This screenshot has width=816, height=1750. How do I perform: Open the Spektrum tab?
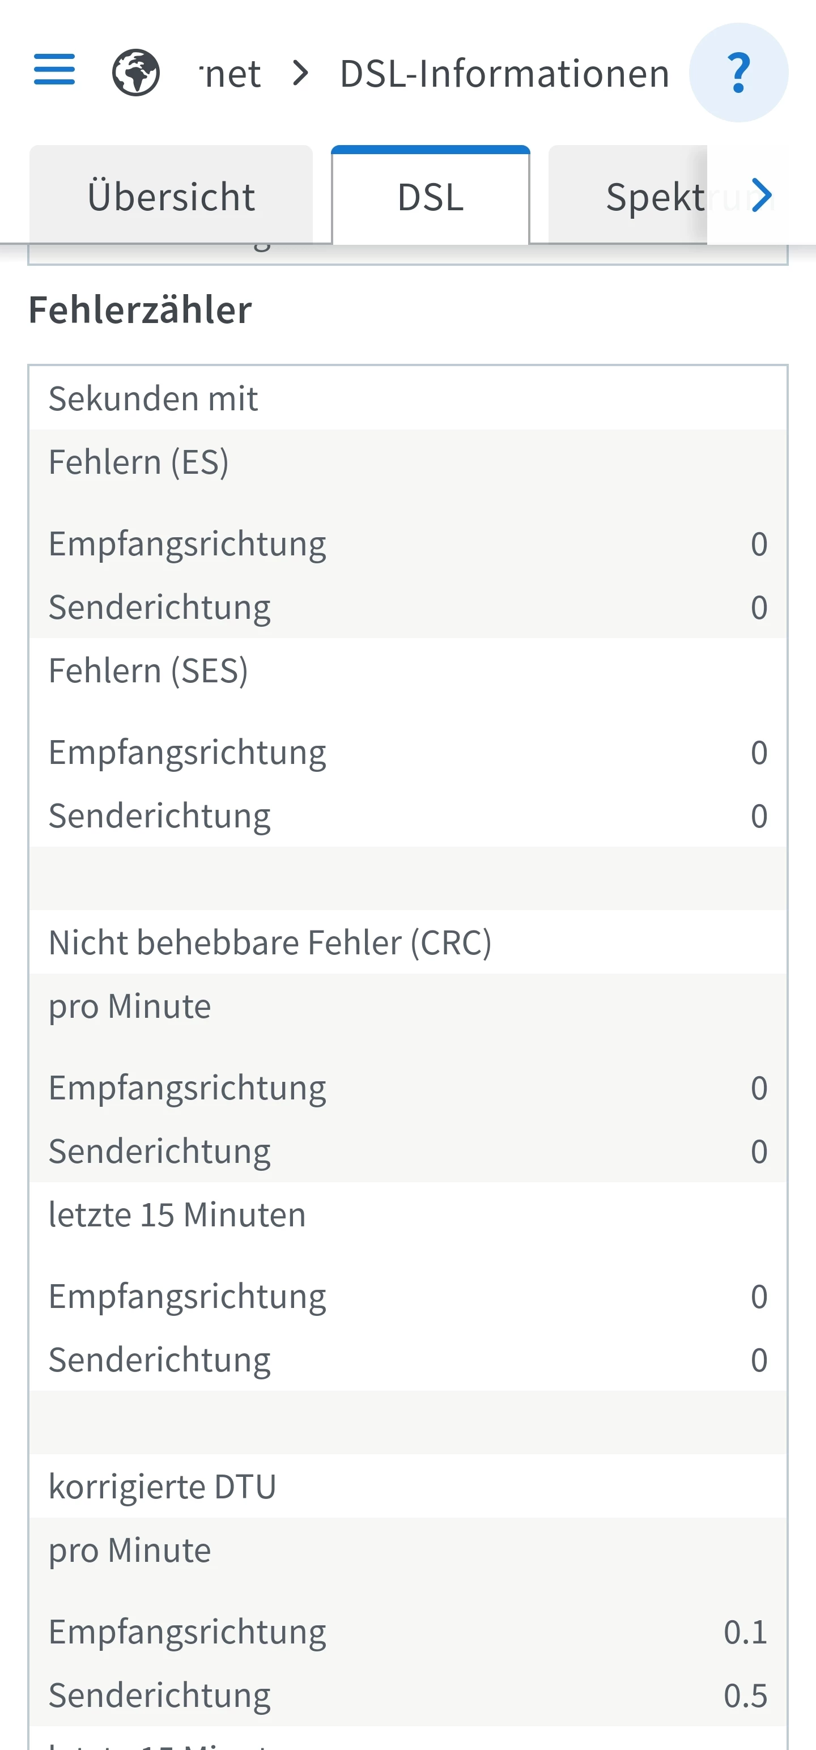coord(656,197)
